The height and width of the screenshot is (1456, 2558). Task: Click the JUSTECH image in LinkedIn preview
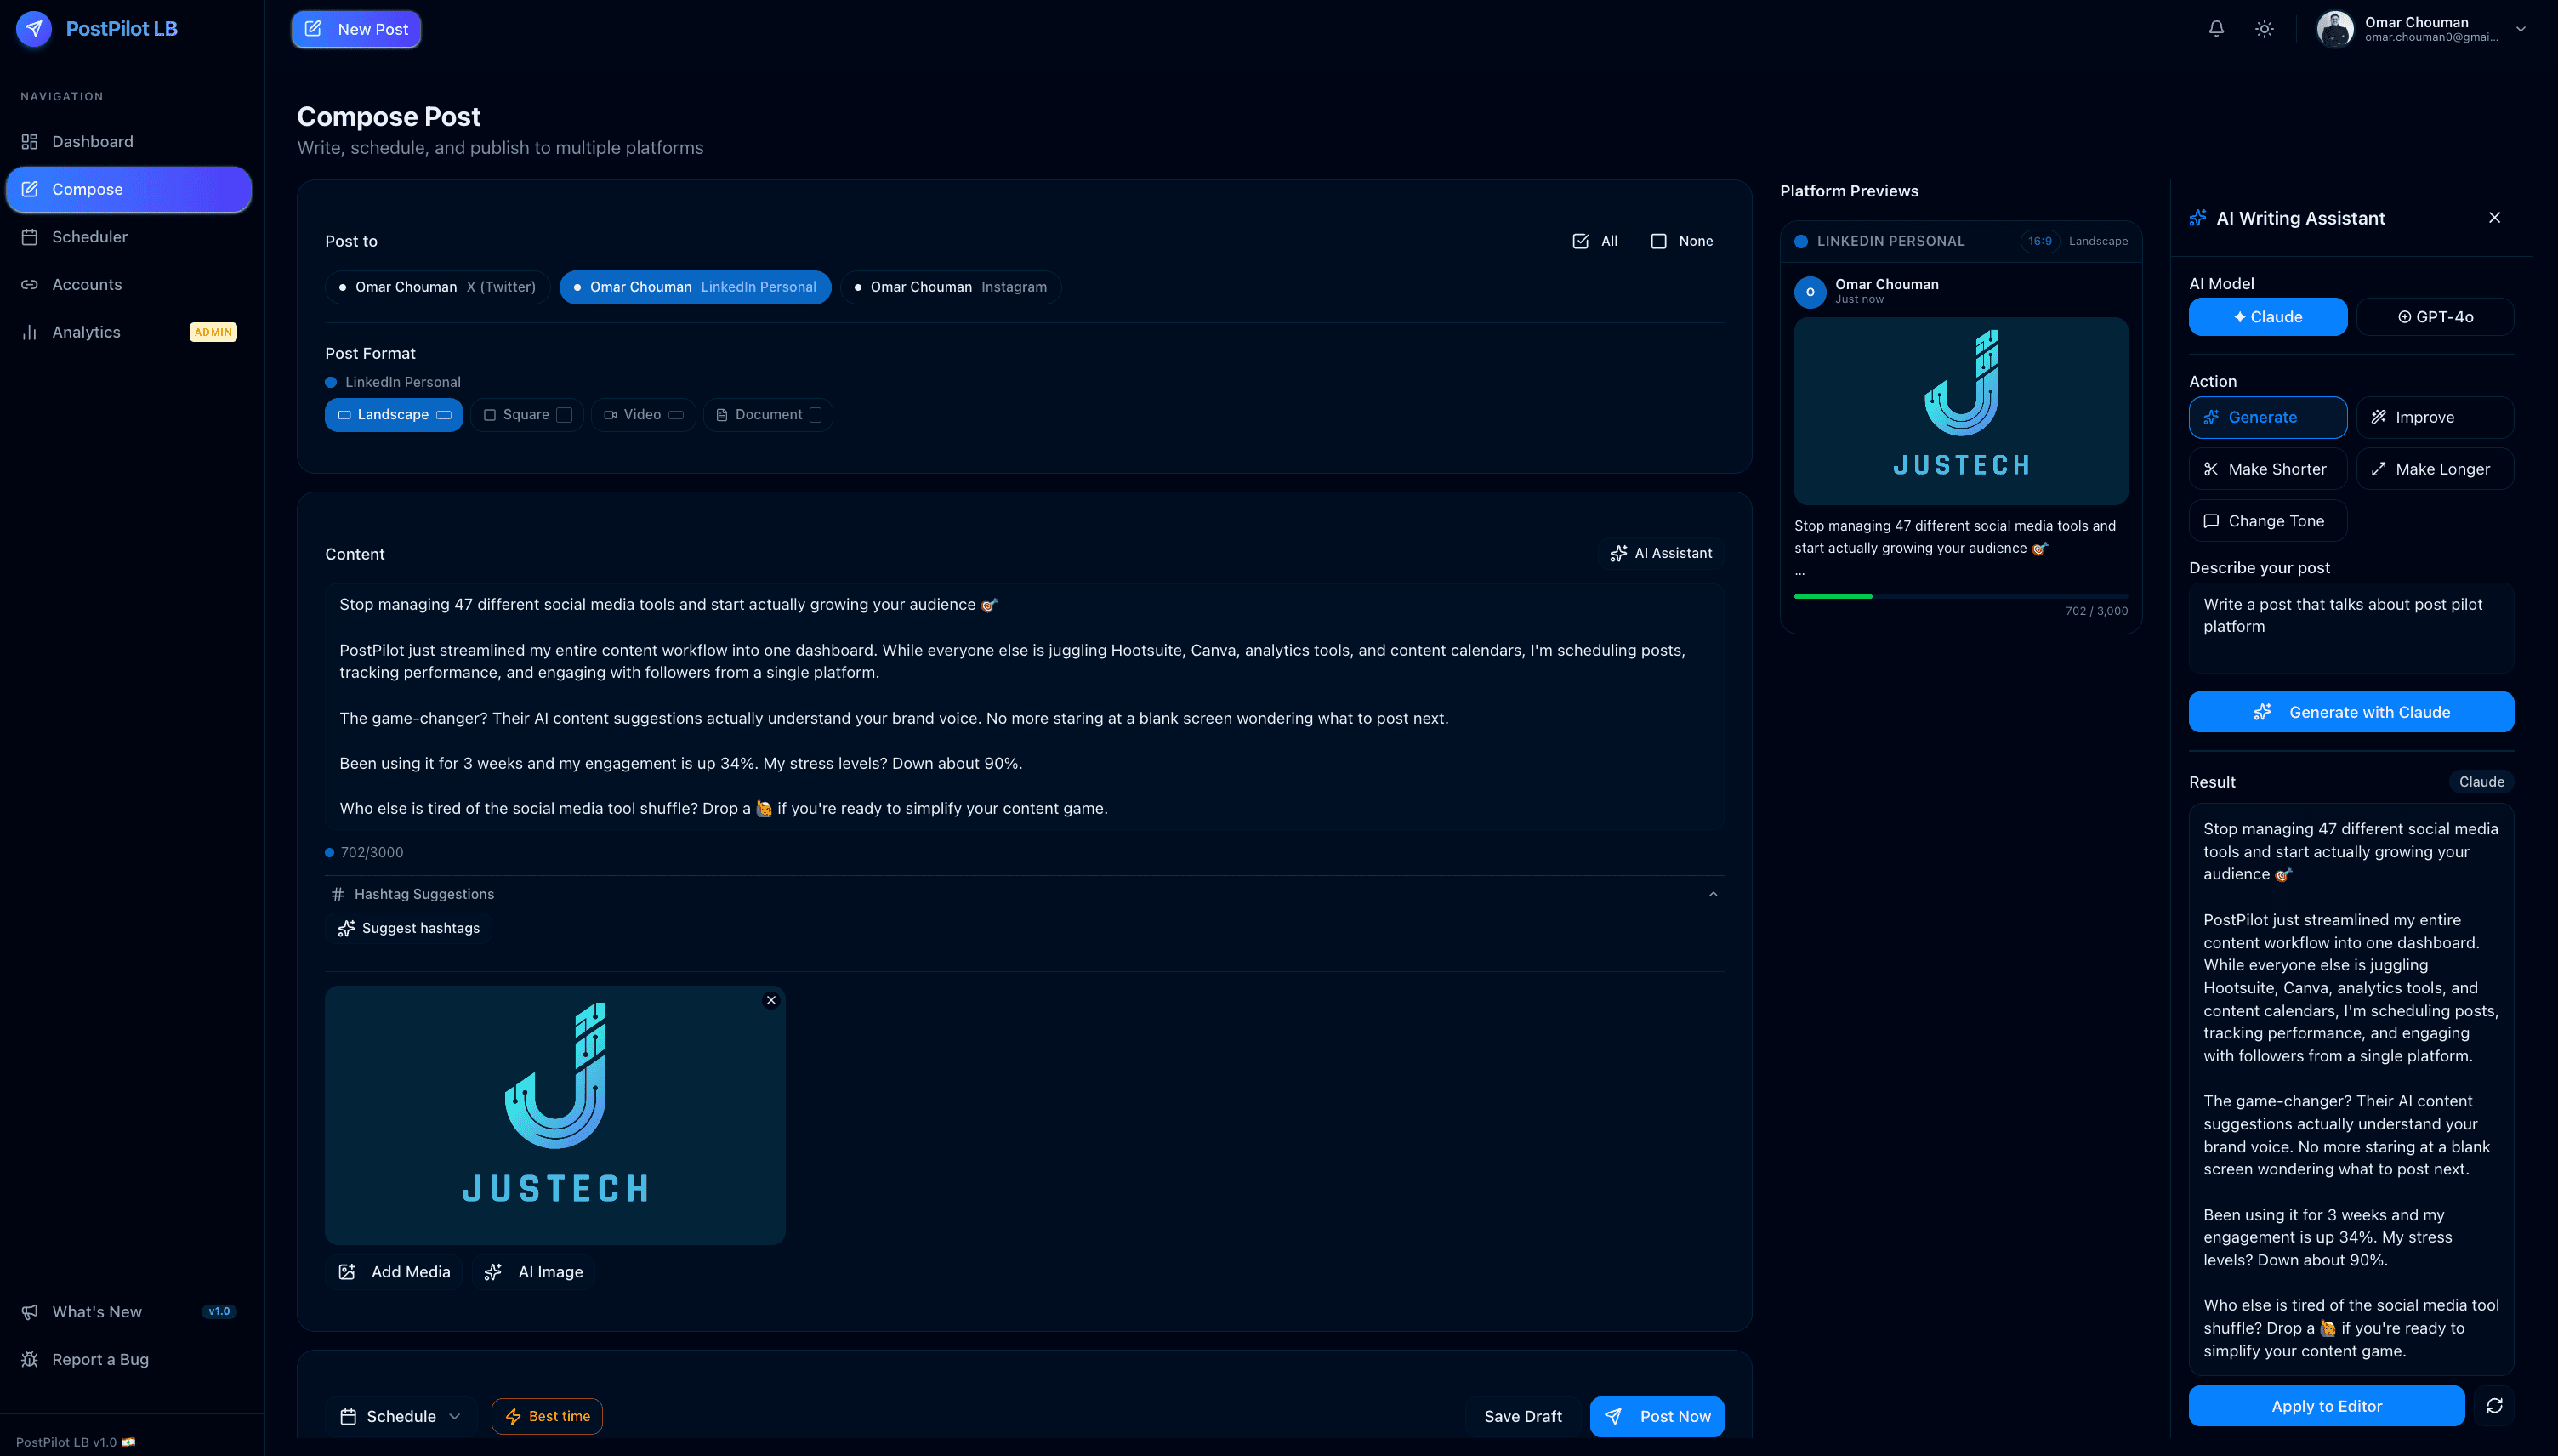[1960, 411]
